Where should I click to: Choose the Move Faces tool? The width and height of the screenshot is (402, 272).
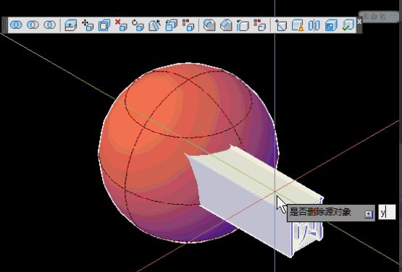pyautogui.click(x=88, y=25)
